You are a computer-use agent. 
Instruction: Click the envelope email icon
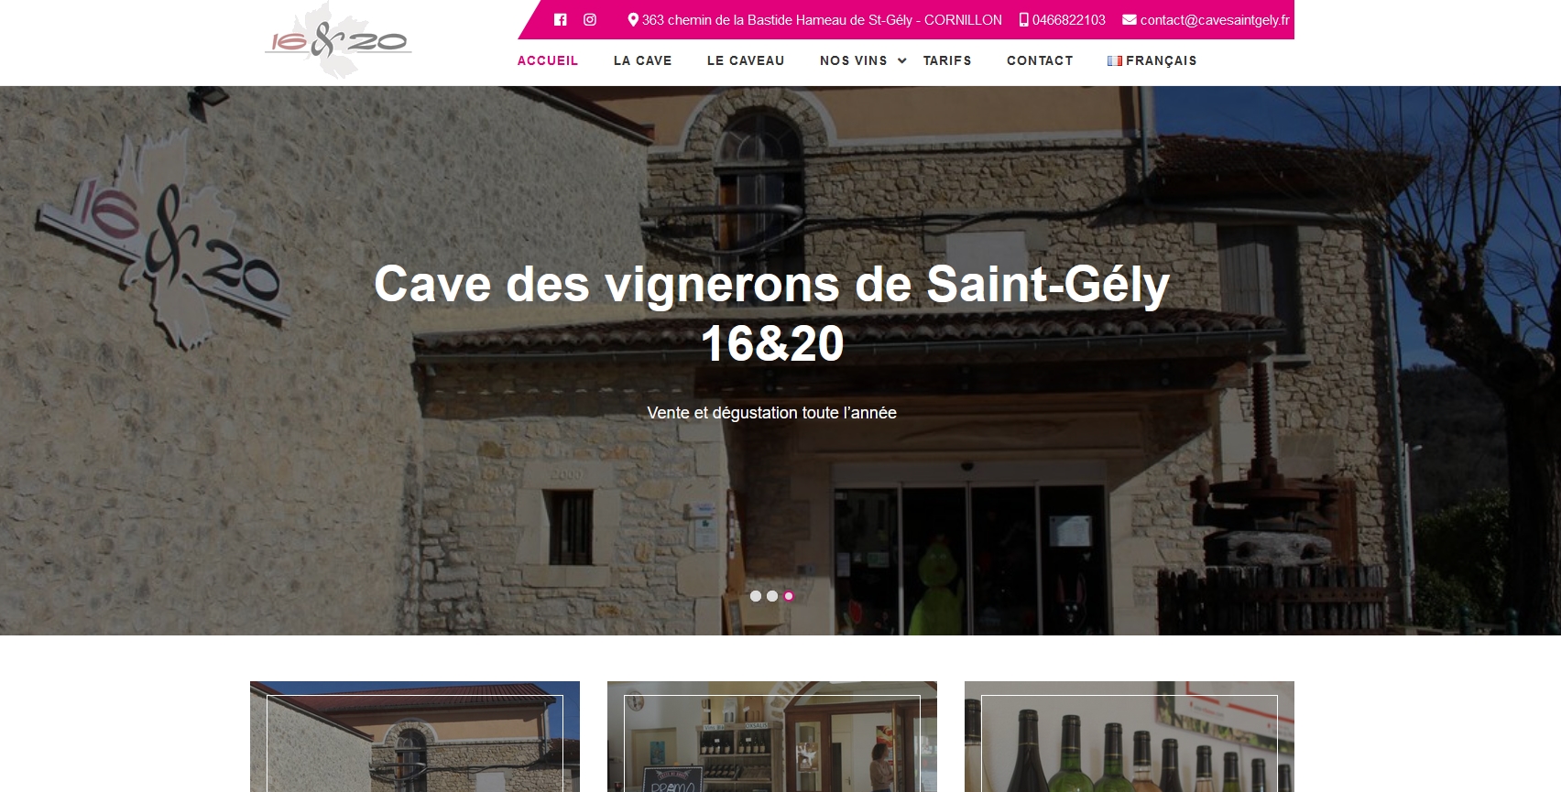click(x=1130, y=19)
